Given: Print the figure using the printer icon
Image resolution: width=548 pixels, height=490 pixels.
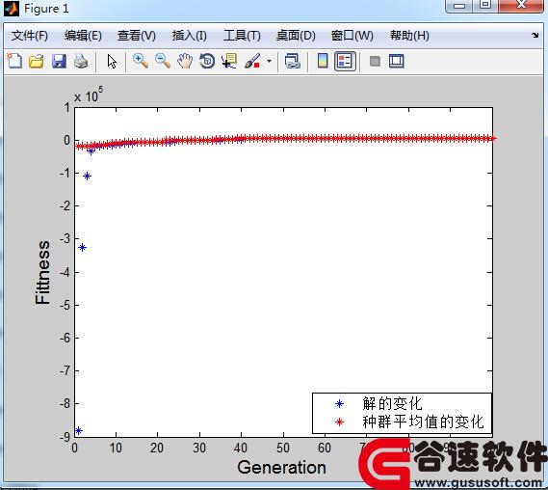Looking at the screenshot, I should point(81,62).
